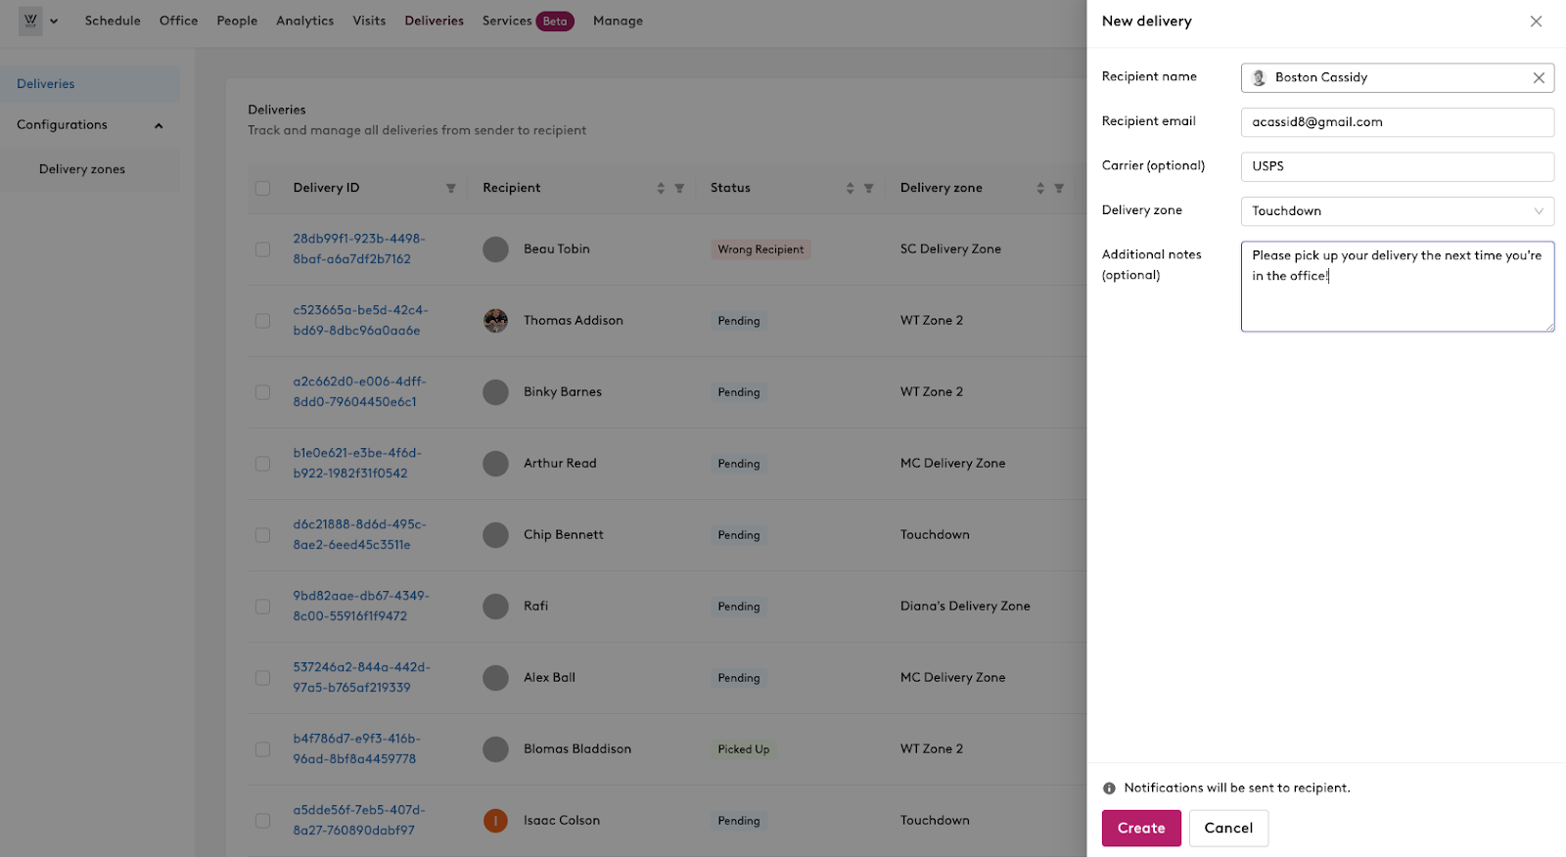1566x857 pixels.
Task: Open the workspace switcher chevron
Action: 54,21
